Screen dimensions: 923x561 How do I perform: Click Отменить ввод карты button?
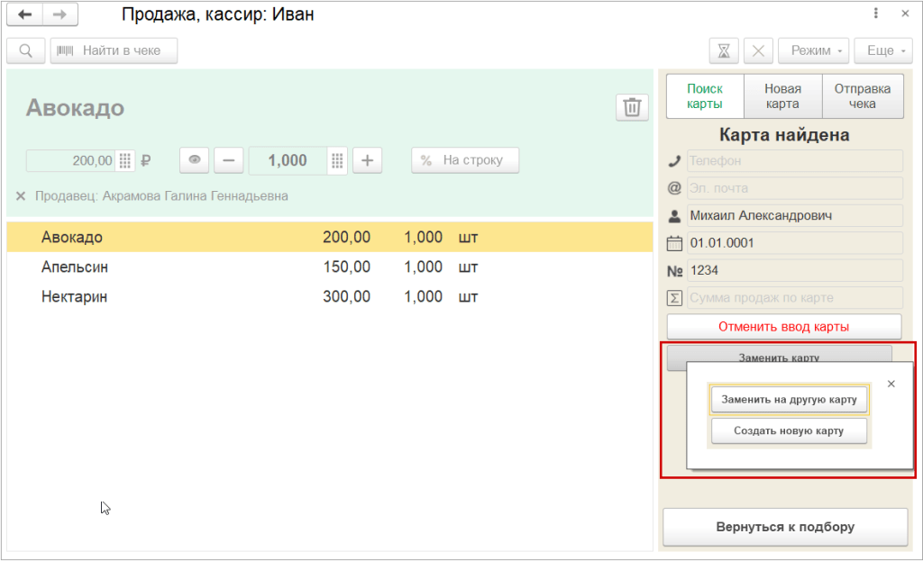pos(783,327)
